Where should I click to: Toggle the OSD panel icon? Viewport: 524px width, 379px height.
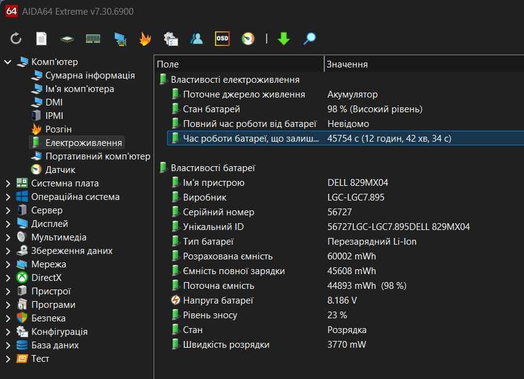point(222,39)
